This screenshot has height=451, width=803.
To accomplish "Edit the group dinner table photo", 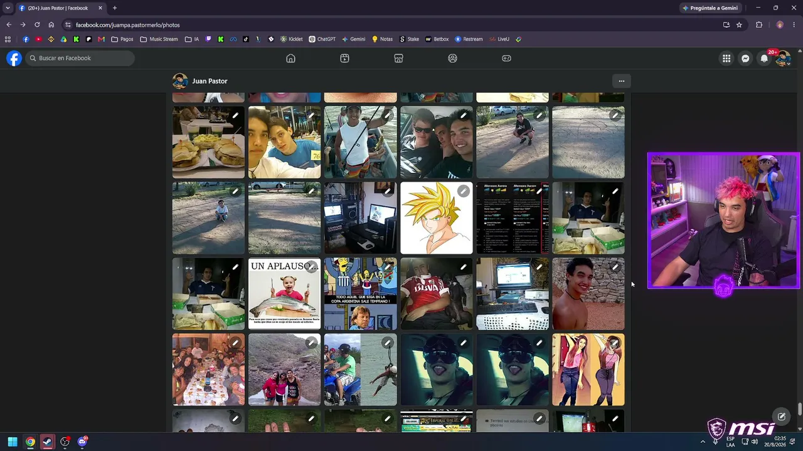I will 235,343.
